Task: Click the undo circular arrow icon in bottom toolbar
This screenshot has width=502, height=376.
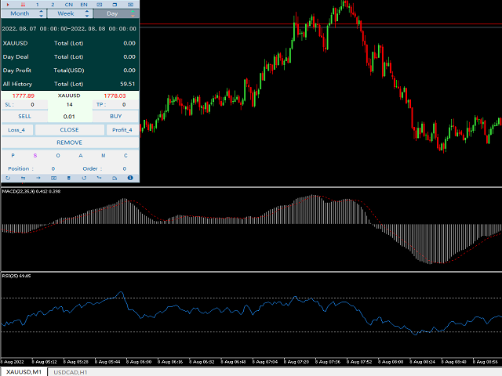Action: 84,178
